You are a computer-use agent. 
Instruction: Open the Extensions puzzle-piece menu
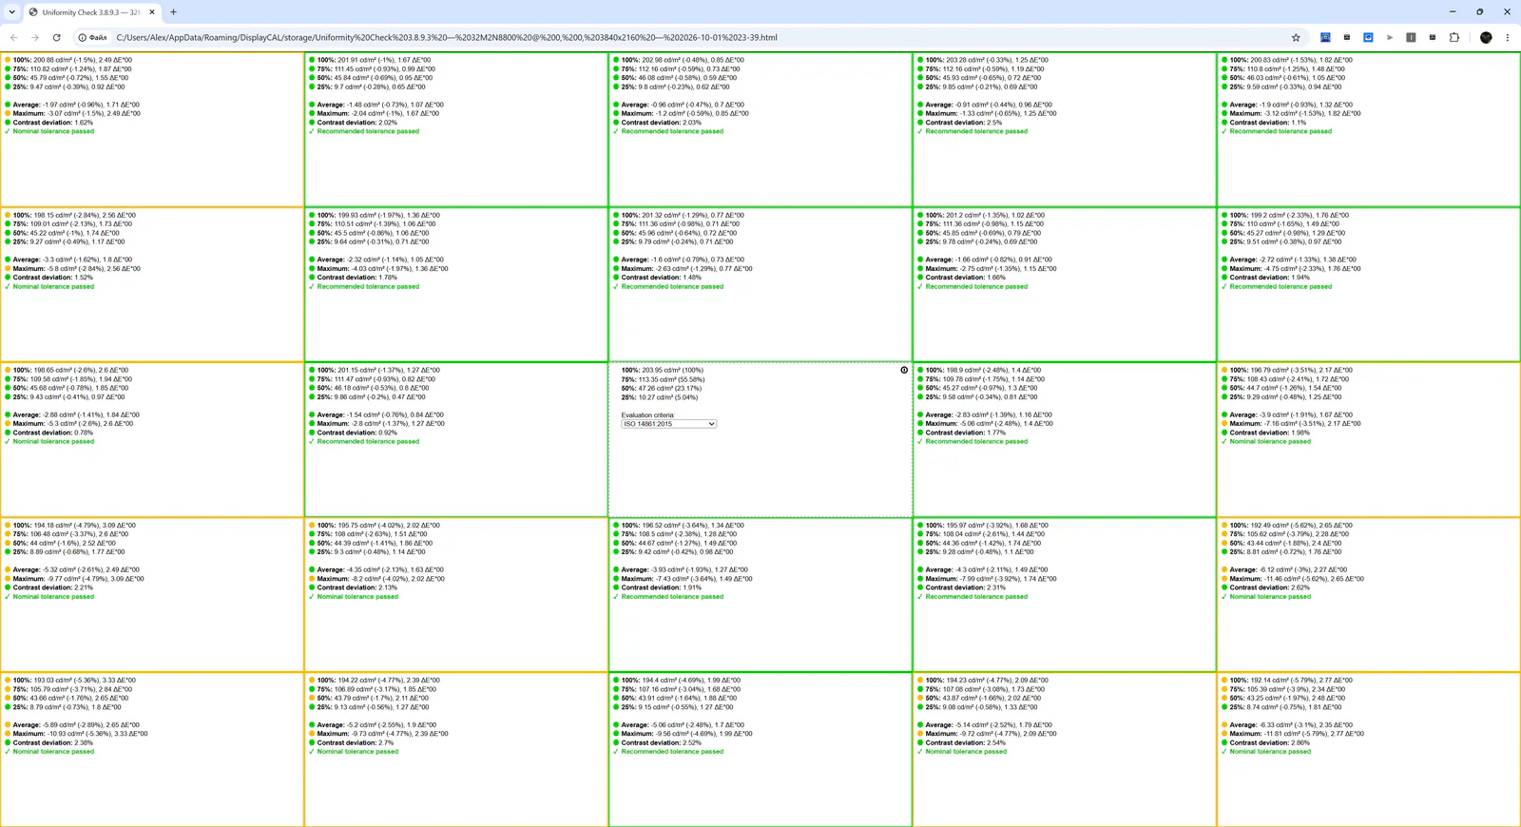[1454, 38]
